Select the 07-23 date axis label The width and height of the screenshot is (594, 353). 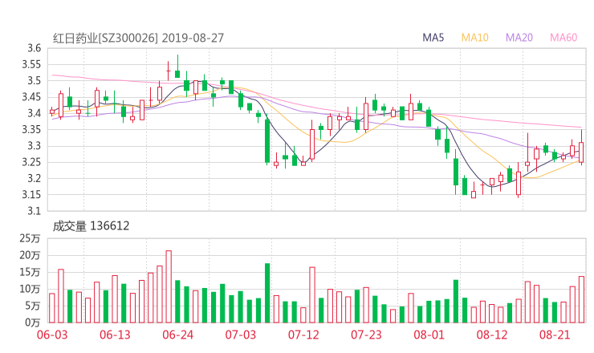click(x=366, y=335)
